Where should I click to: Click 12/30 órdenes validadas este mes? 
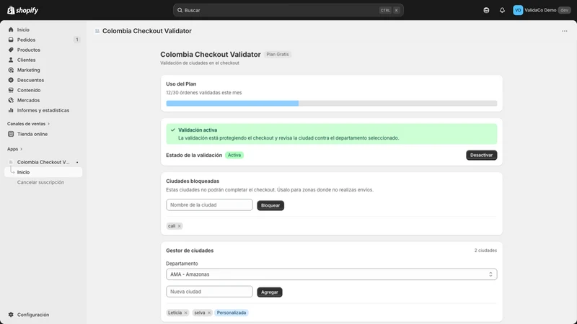click(x=204, y=93)
